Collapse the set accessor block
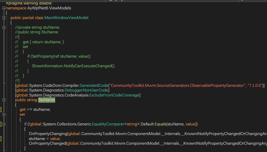Viewport: 267px width, 152px height. [x=3, y=114]
